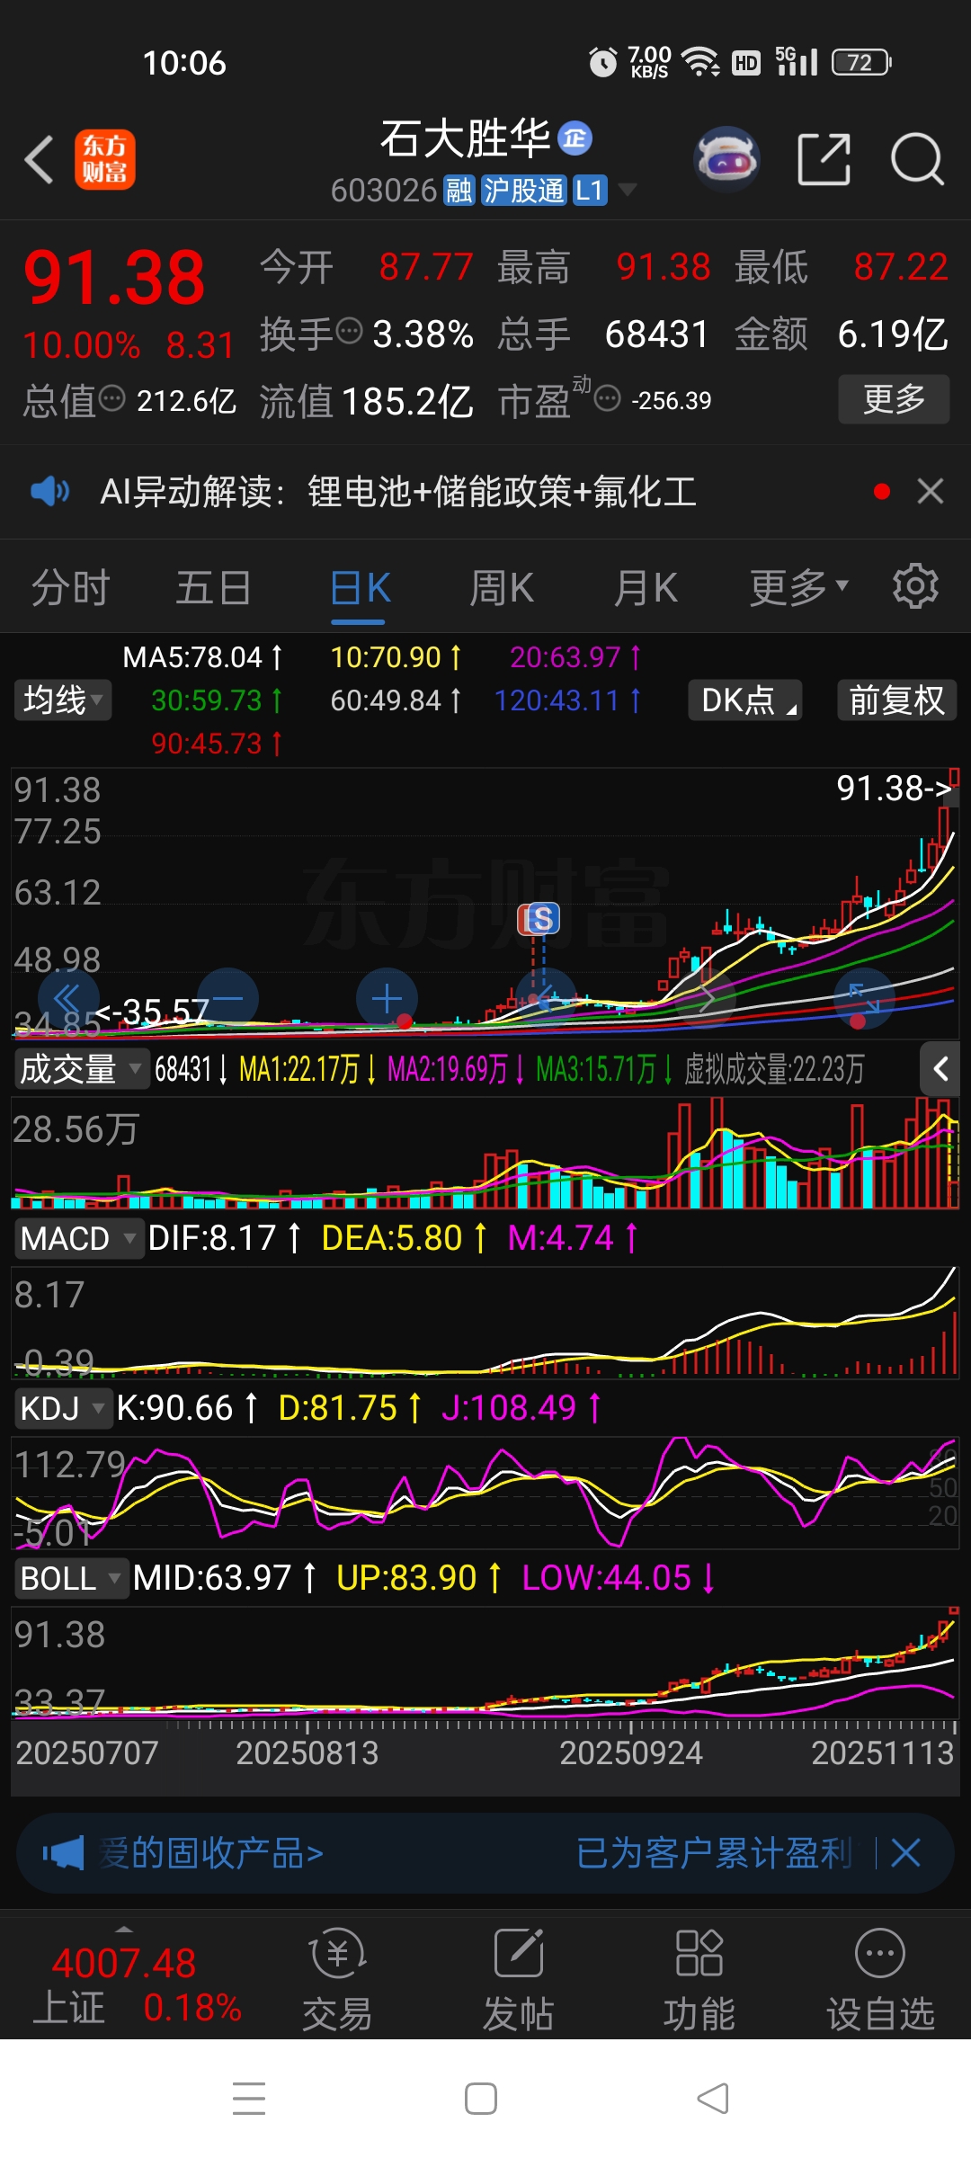Switch to the 分时 tab
The height and width of the screenshot is (2158, 971).
(71, 588)
